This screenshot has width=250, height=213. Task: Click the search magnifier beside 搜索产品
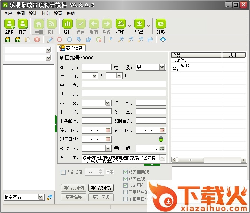[x=50, y=197]
